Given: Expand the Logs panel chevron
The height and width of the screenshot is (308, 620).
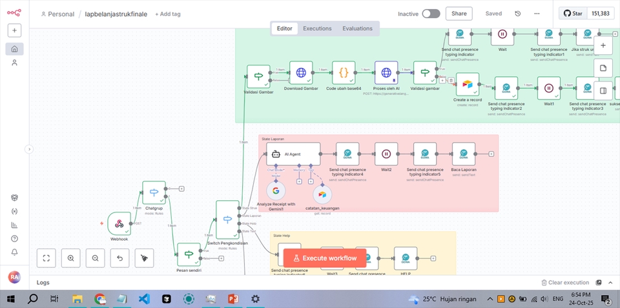Looking at the screenshot, I should point(610,283).
